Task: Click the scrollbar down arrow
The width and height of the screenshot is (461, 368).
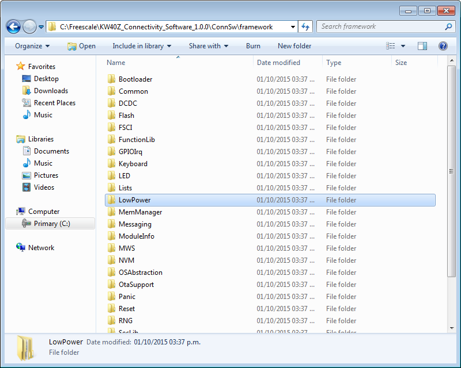Action: point(452,328)
